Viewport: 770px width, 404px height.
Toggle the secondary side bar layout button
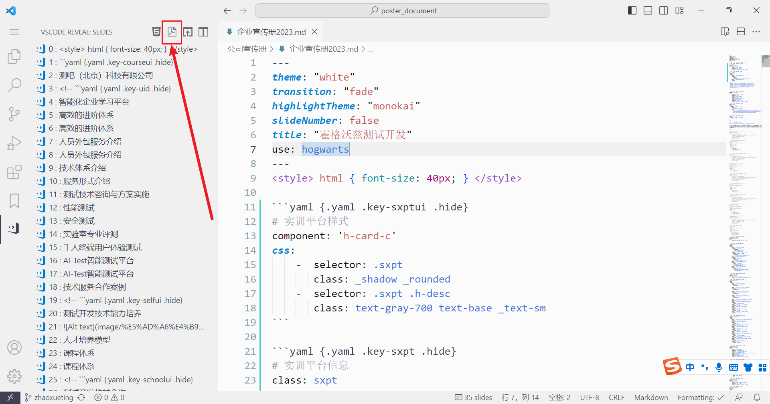(664, 10)
